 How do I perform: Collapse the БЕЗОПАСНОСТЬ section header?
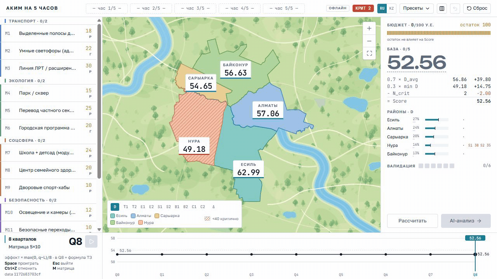48,200
